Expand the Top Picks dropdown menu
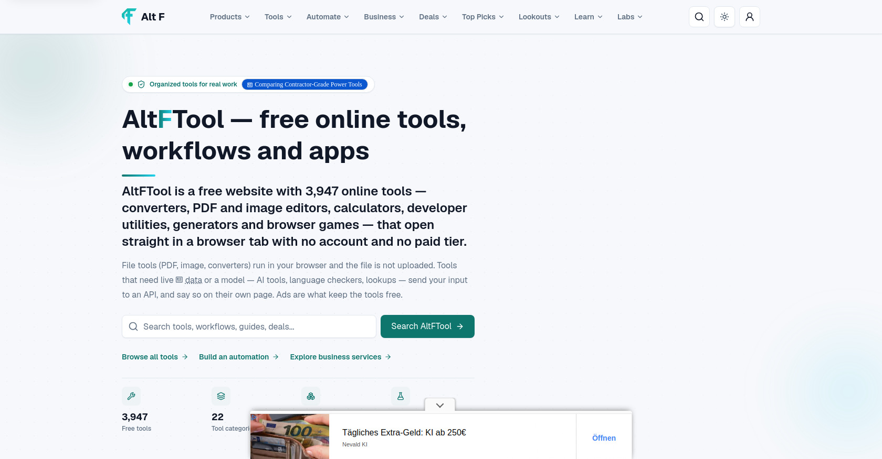882x459 pixels. [x=483, y=17]
